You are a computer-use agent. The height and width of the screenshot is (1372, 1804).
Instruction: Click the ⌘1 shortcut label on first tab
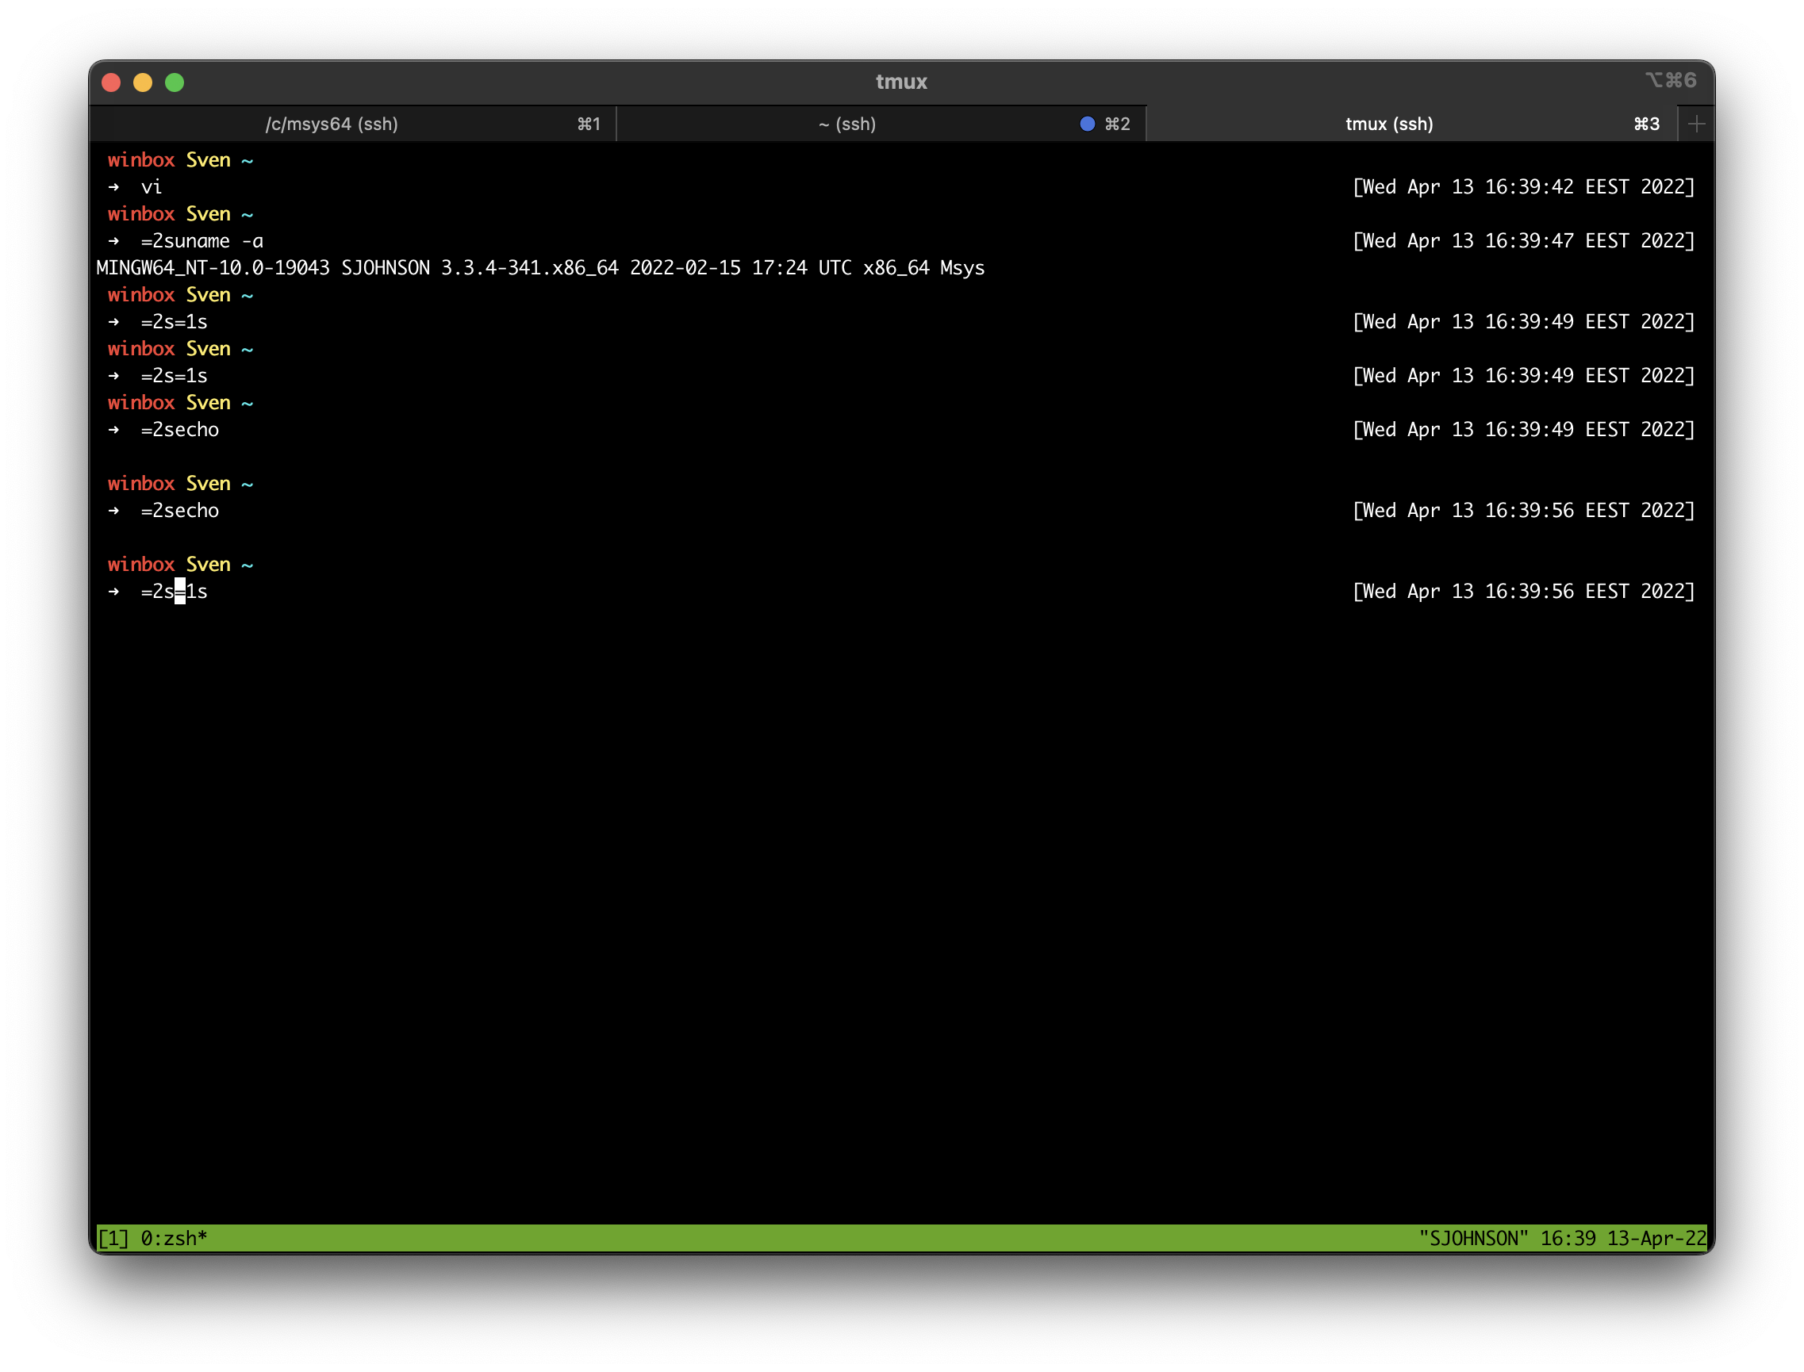pyautogui.click(x=589, y=123)
